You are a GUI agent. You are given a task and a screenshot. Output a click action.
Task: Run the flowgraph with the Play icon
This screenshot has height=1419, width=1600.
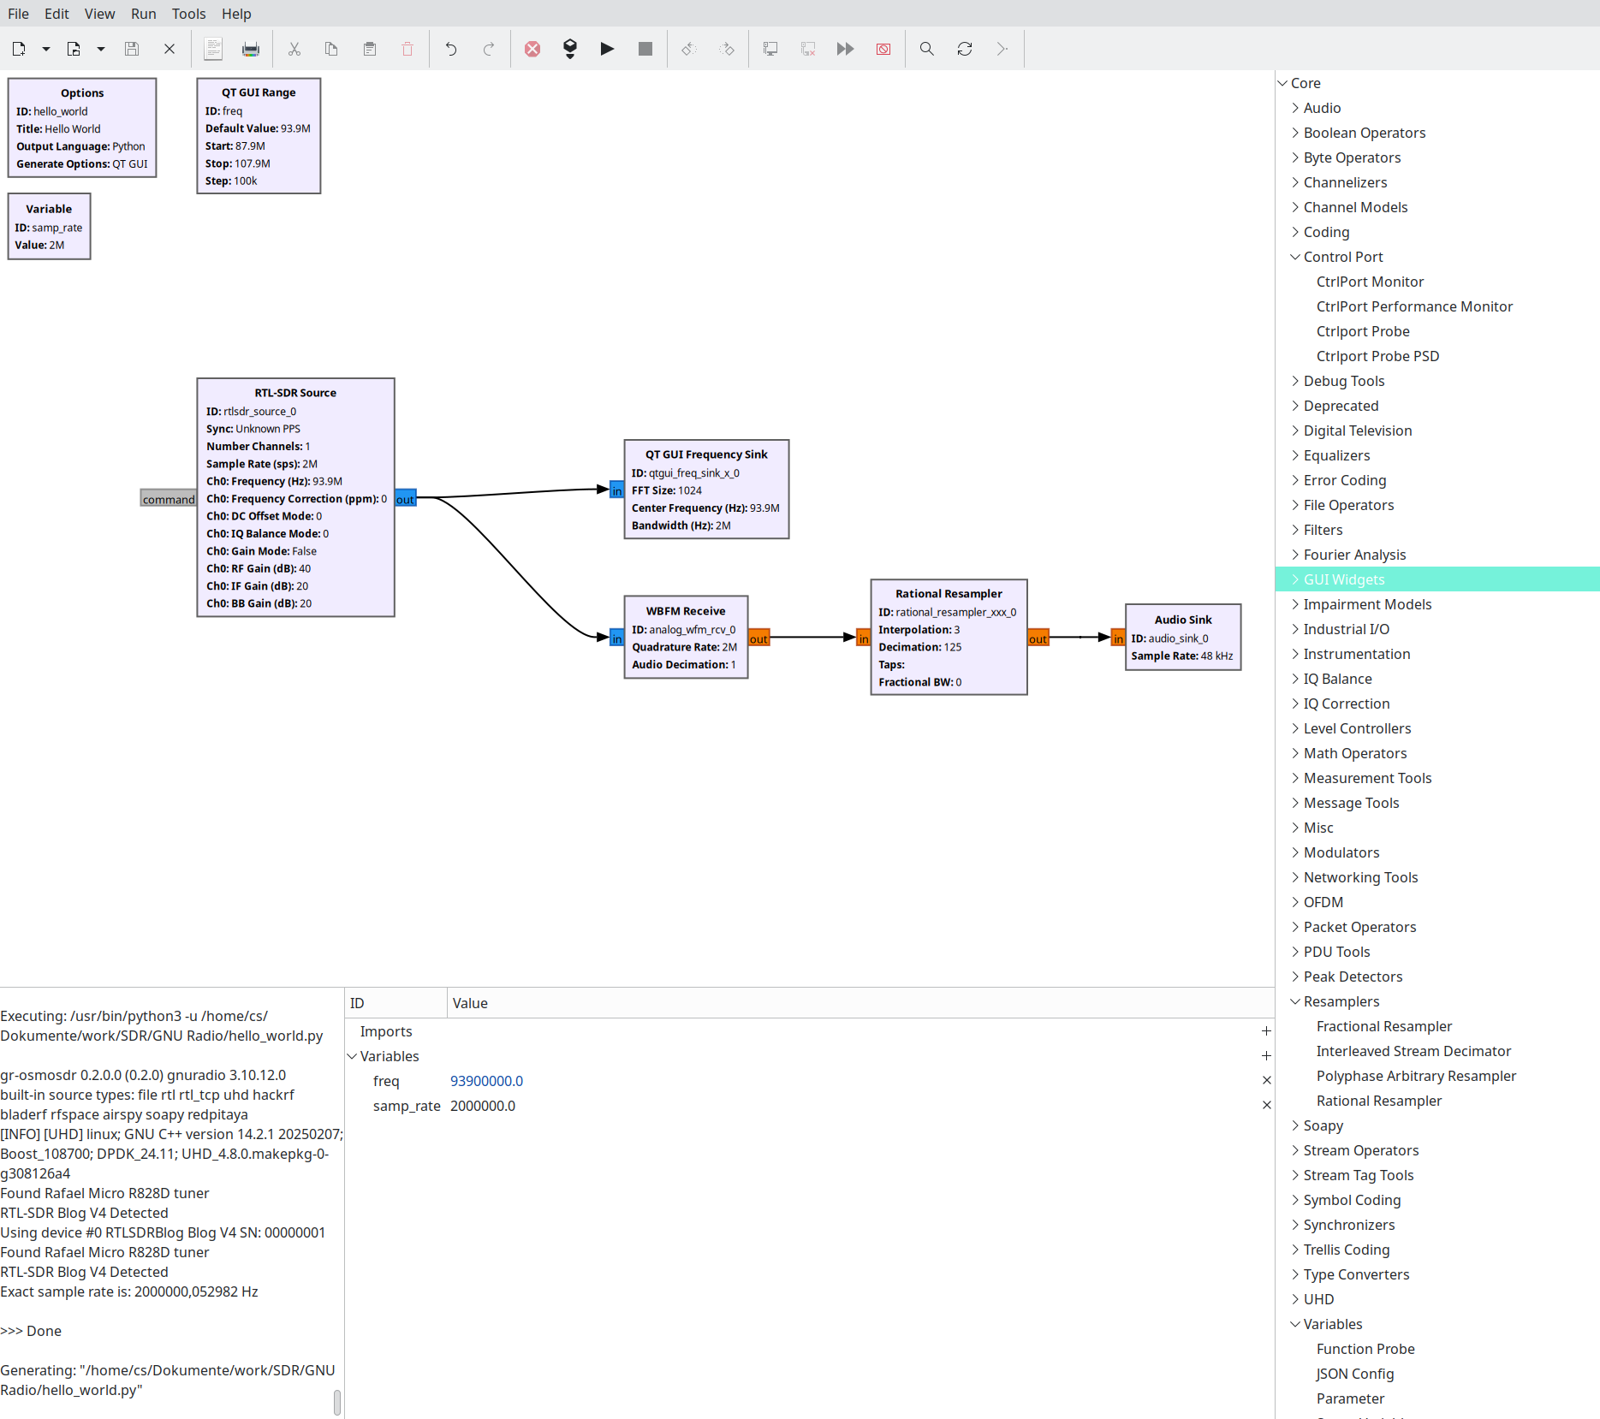click(x=608, y=49)
